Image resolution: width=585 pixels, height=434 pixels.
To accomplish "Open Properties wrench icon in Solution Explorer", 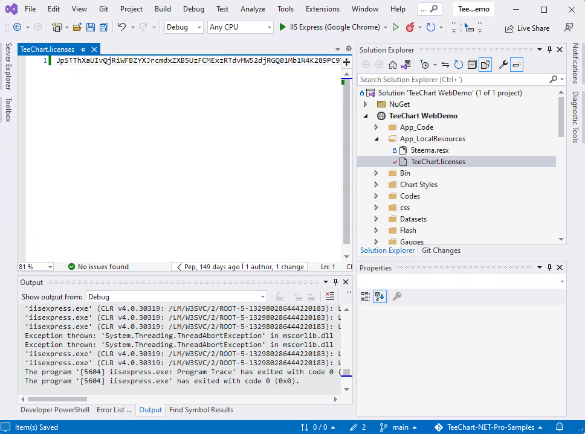I will click(x=503, y=65).
